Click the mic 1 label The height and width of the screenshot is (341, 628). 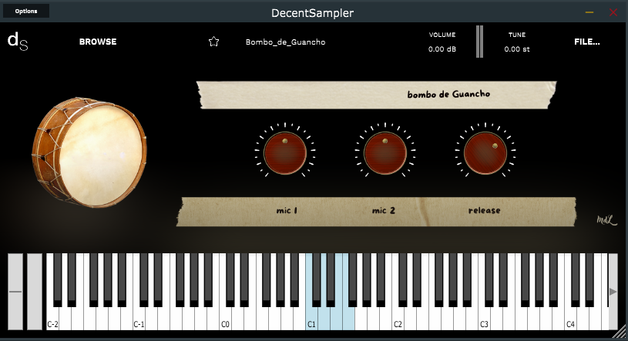click(287, 210)
